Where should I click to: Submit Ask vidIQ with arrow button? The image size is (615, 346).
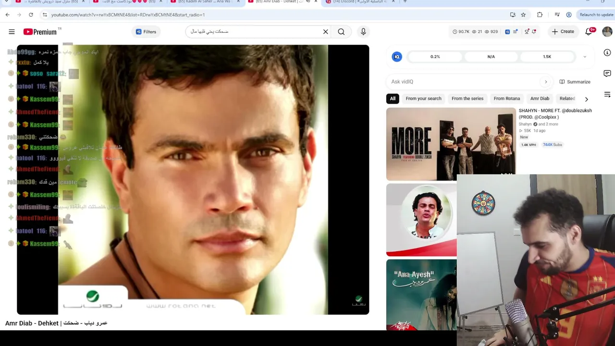tap(546, 82)
